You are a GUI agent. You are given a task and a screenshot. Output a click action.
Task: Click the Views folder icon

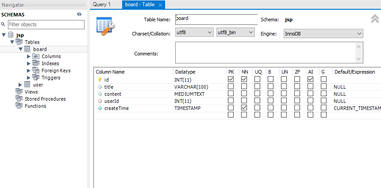point(19,92)
